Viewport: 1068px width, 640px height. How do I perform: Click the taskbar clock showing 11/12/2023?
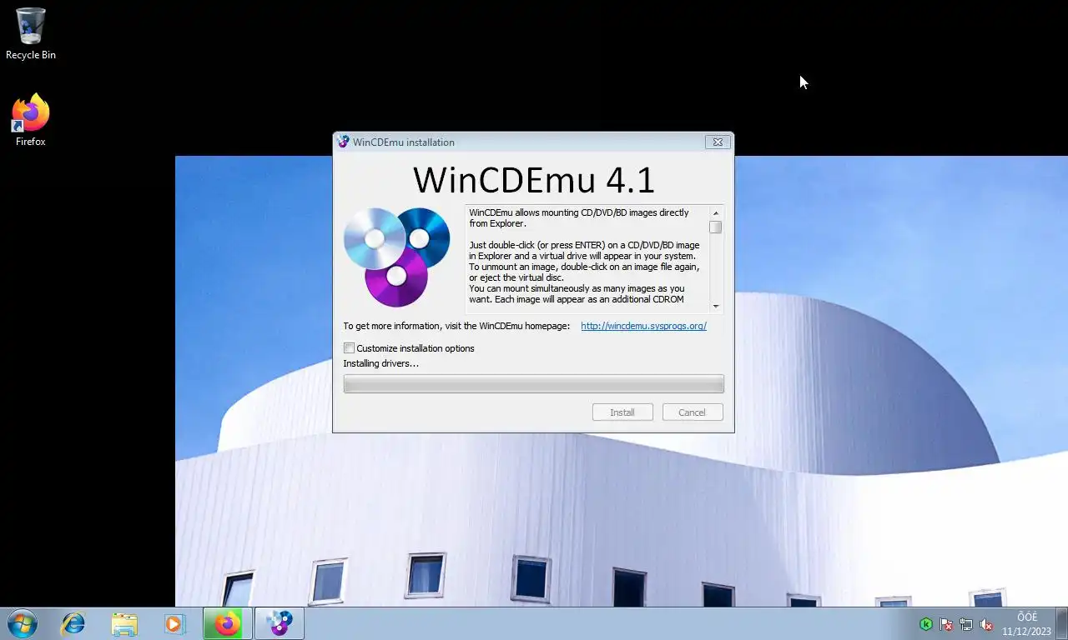coord(1027,624)
